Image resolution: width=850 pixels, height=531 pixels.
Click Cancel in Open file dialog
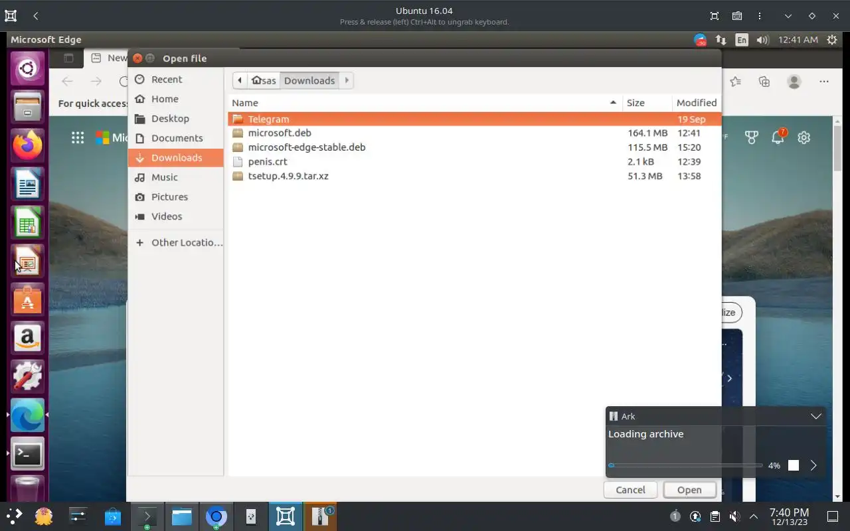(x=630, y=490)
